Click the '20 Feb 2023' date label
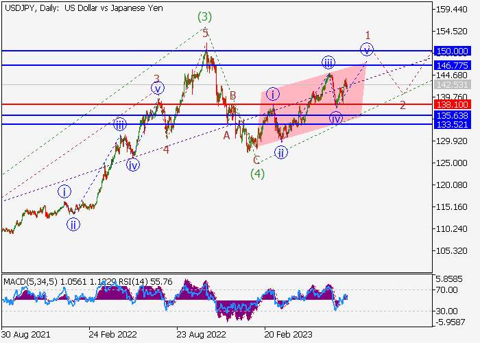This screenshot has height=343, width=480. (x=289, y=334)
